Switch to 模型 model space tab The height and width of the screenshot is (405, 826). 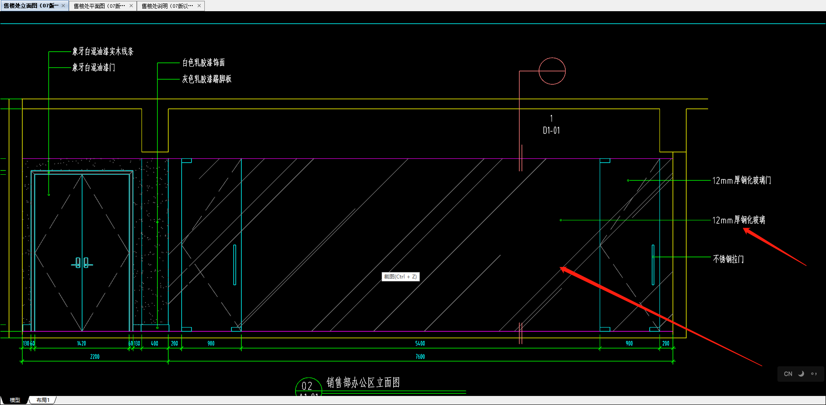(15, 400)
